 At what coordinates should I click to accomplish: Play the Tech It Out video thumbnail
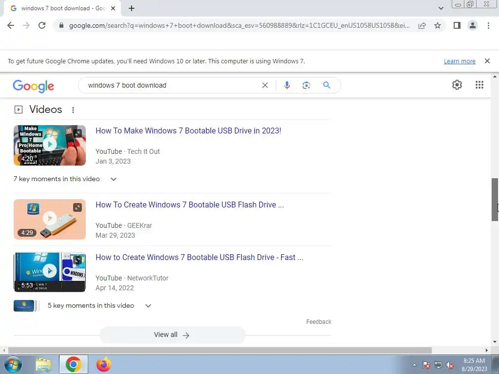point(50,145)
